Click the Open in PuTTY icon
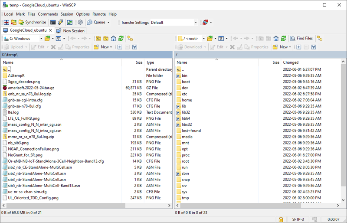 pyautogui.click(x=60, y=22)
